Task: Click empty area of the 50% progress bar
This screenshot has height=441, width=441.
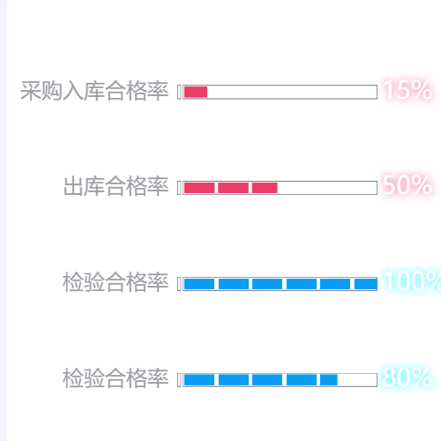Action: click(327, 188)
